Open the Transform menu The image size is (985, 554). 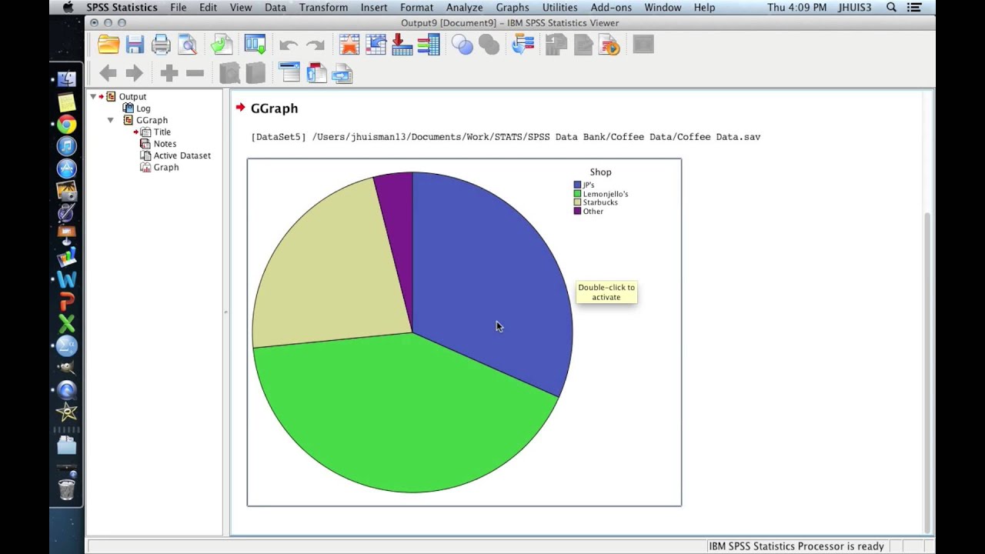[323, 7]
